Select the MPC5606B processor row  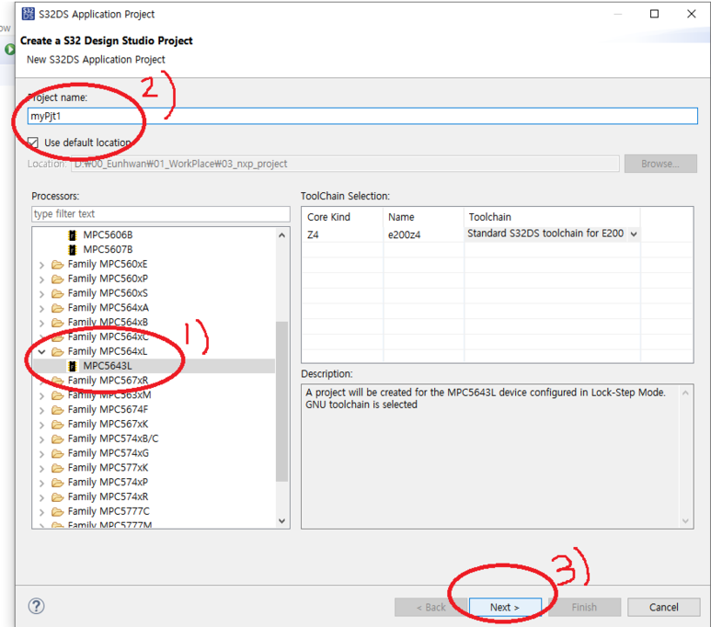point(155,235)
